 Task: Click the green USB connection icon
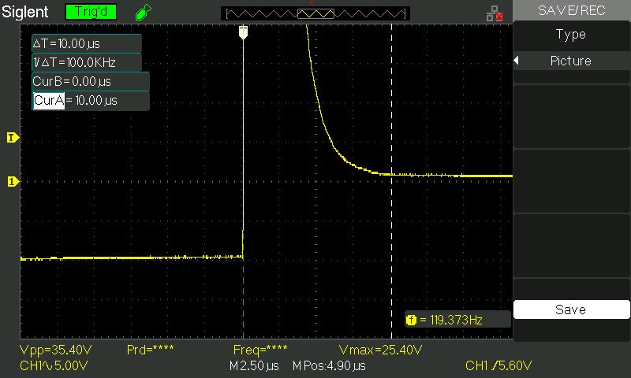click(x=142, y=13)
